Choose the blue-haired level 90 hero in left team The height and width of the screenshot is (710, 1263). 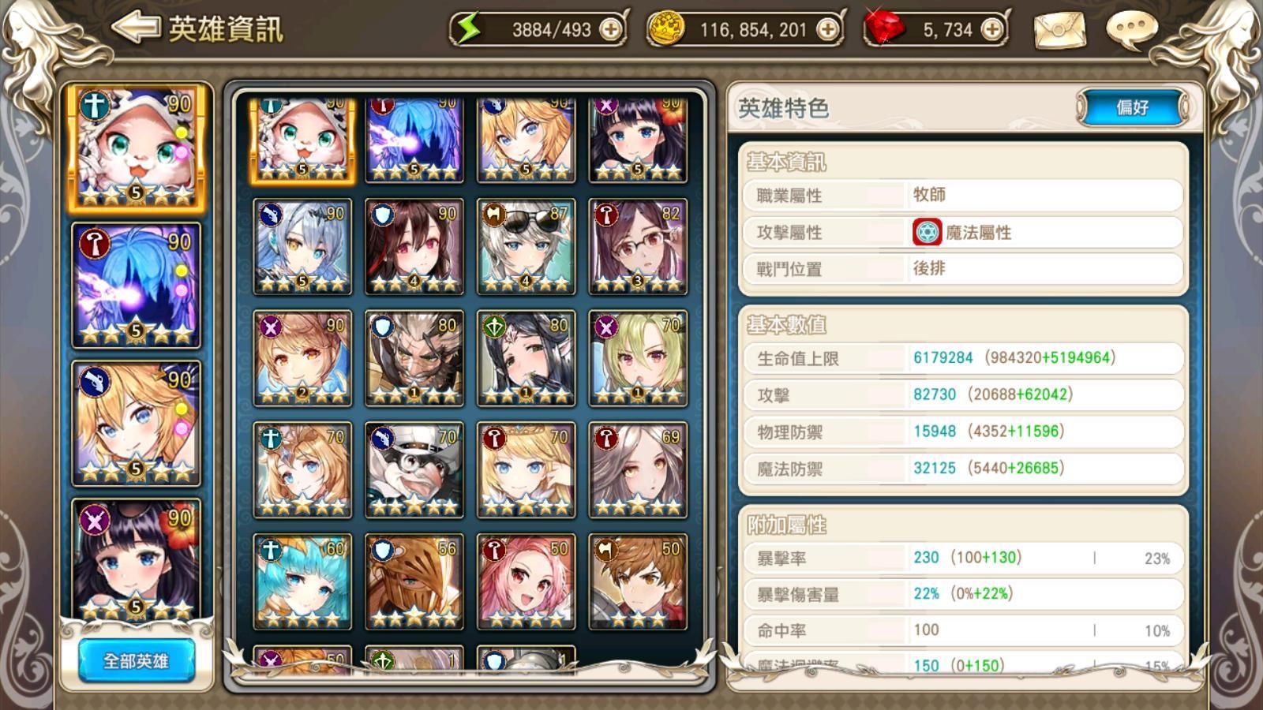click(136, 286)
